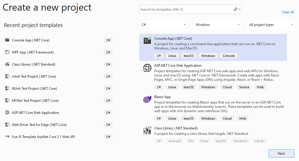This screenshot has height=161, width=299.
Task: Click the Android tag under Class Library
Action: pos(174,141)
